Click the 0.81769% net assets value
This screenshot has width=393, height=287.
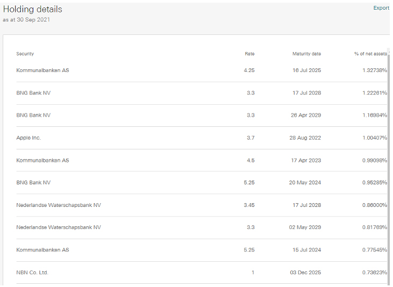point(375,227)
